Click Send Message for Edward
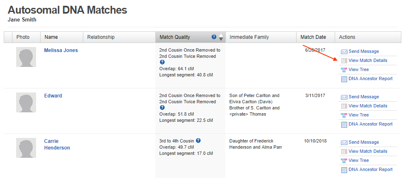This screenshot has height=178, width=408. [x=364, y=97]
